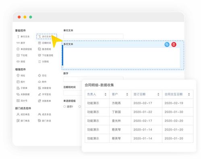The image size is (201, 159).
Task: Choose the 图片 image control
Action: (21, 82)
